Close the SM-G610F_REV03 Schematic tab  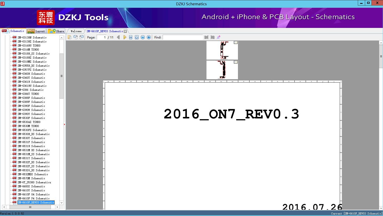[125, 31]
